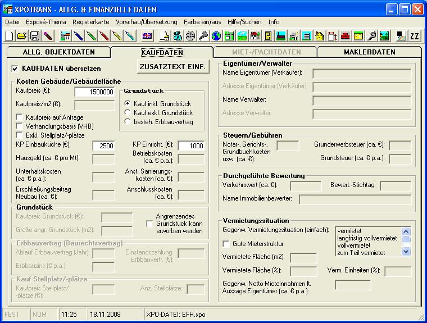Check the Gute Mieterstruktur option
The width and height of the screenshot is (427, 323).
(226, 244)
